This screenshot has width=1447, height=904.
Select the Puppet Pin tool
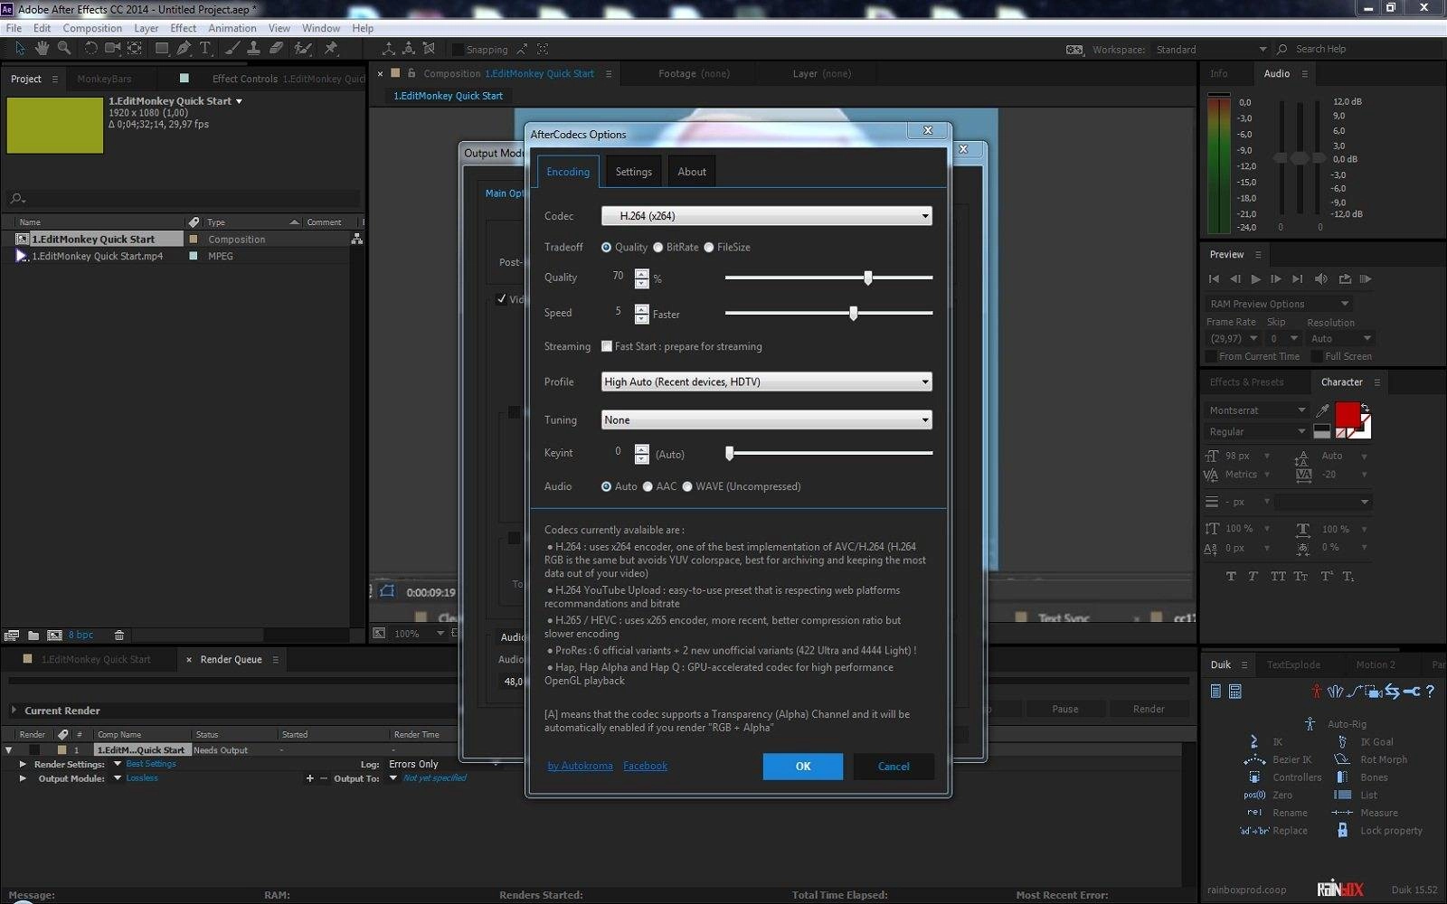331,48
